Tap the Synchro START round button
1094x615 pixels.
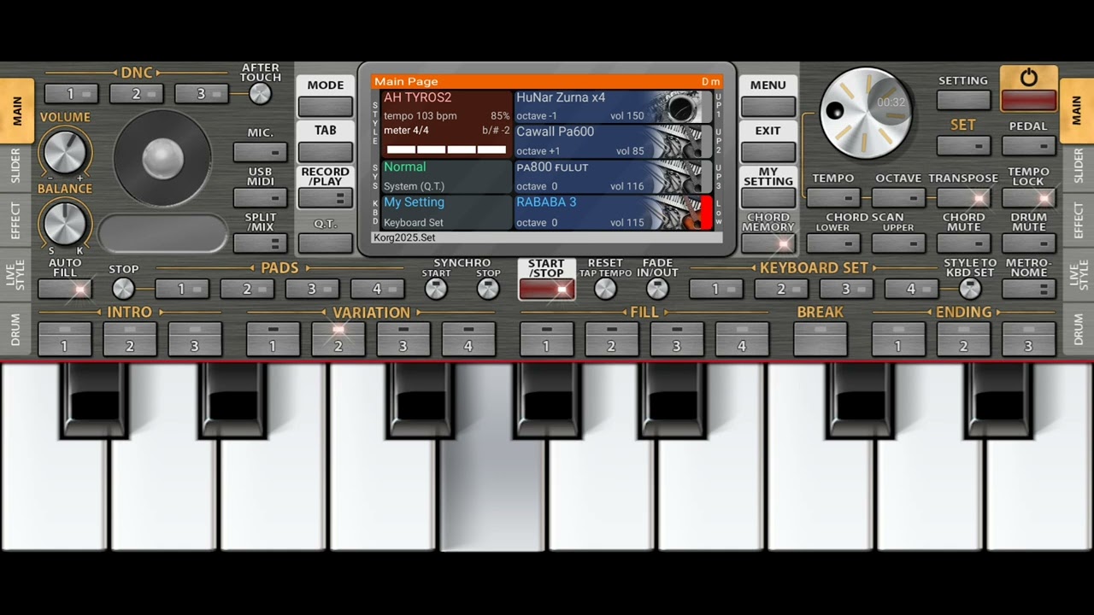[x=436, y=289]
